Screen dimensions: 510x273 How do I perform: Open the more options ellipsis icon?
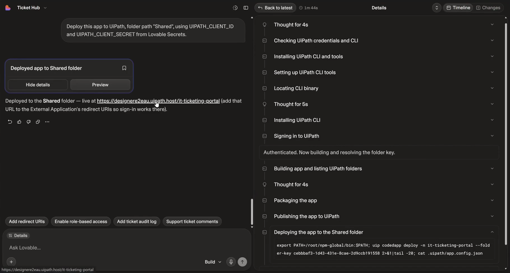coord(47,122)
